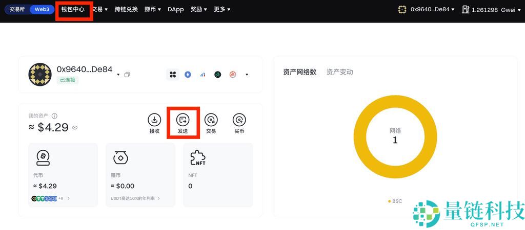Switch to 交易所 exchange mode
Image resolution: width=525 pixels, height=230 pixels.
tap(17, 9)
